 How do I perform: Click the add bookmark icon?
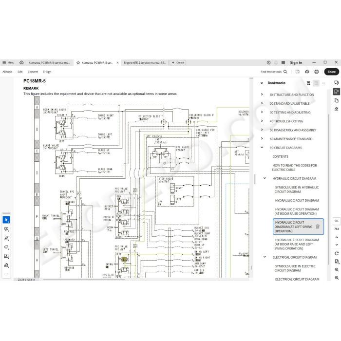tap(308, 83)
